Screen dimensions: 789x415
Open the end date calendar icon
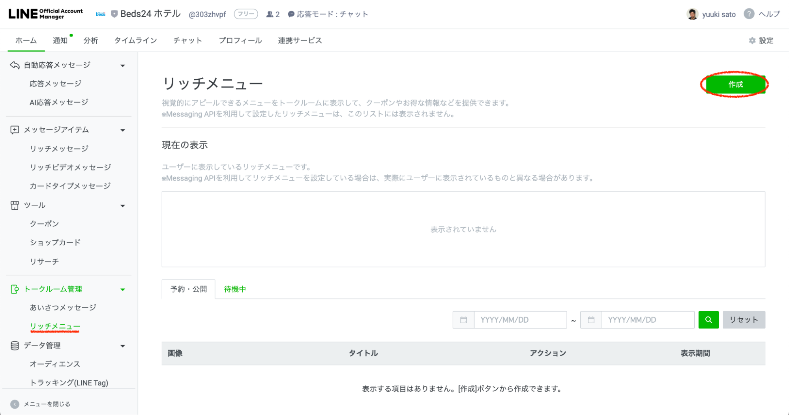click(x=591, y=320)
